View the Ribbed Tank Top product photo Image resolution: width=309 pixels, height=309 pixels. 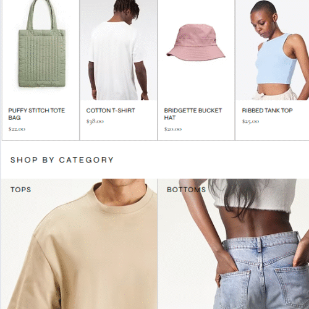[273, 50]
